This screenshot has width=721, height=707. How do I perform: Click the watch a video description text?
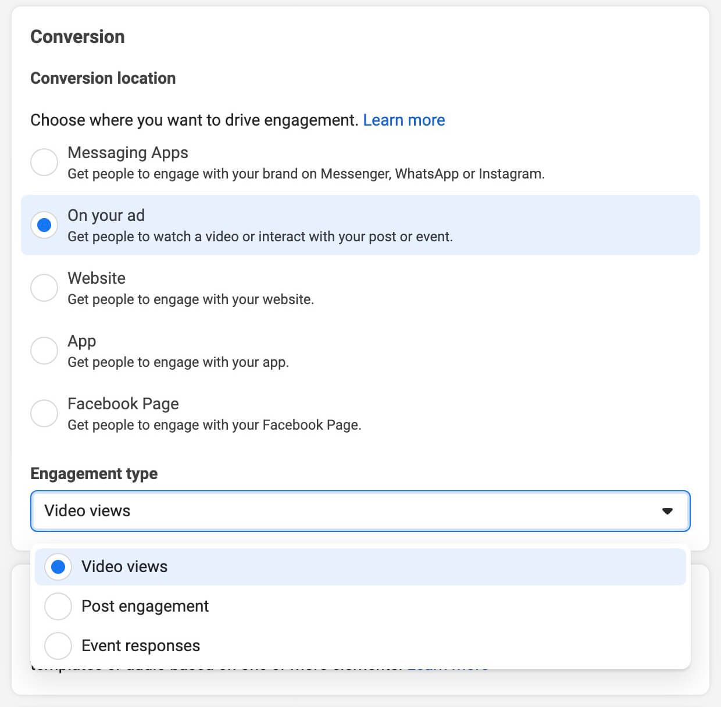coord(260,237)
